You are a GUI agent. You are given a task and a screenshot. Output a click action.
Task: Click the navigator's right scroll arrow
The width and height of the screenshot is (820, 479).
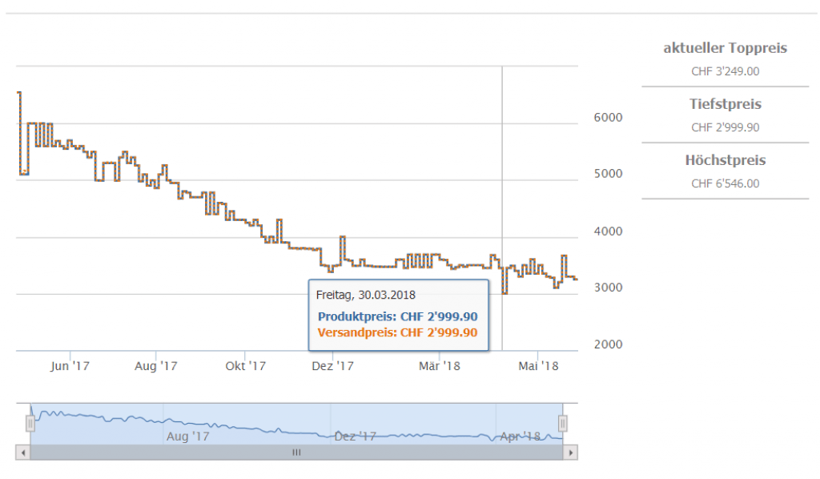(x=570, y=453)
